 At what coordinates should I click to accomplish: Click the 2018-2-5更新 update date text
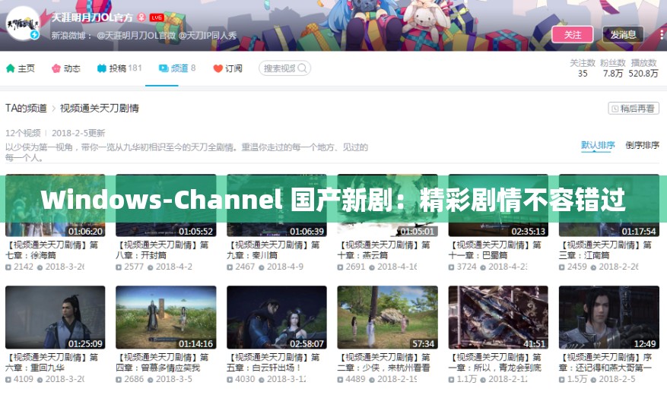pos(78,133)
